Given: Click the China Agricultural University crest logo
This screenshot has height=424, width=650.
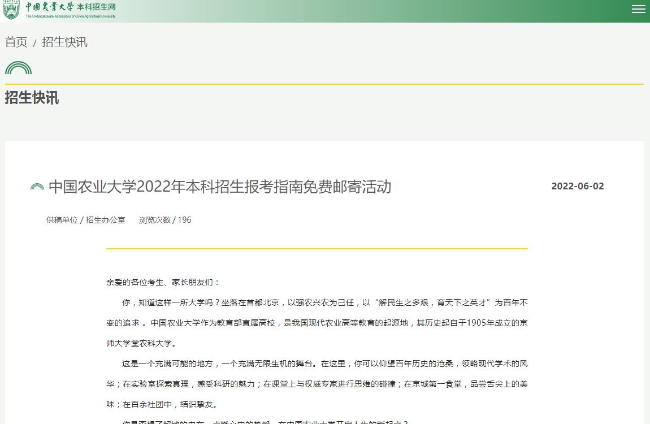Looking at the screenshot, I should (x=11, y=10).
